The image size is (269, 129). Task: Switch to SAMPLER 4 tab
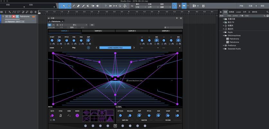[x=166, y=31]
